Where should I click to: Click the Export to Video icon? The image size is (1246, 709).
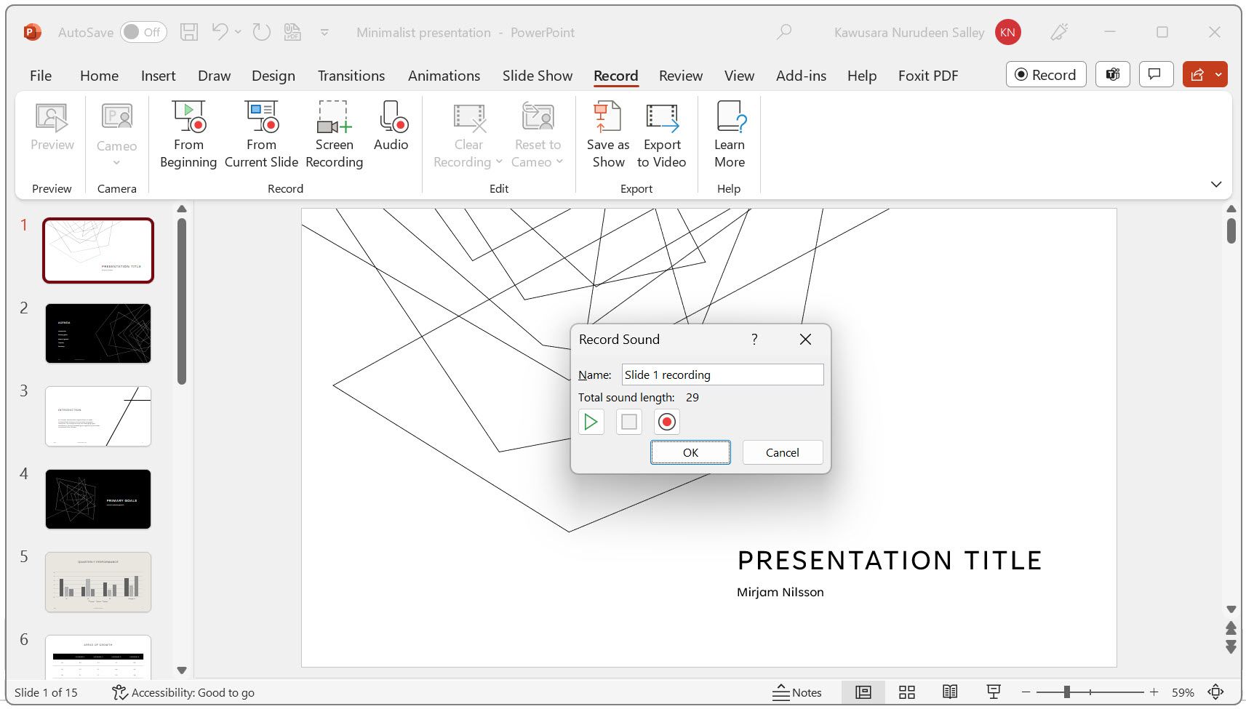[661, 118]
